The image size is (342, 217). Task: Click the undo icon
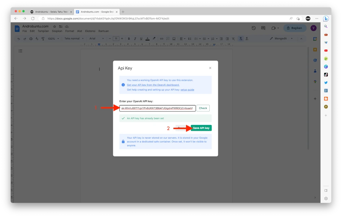click(18, 38)
